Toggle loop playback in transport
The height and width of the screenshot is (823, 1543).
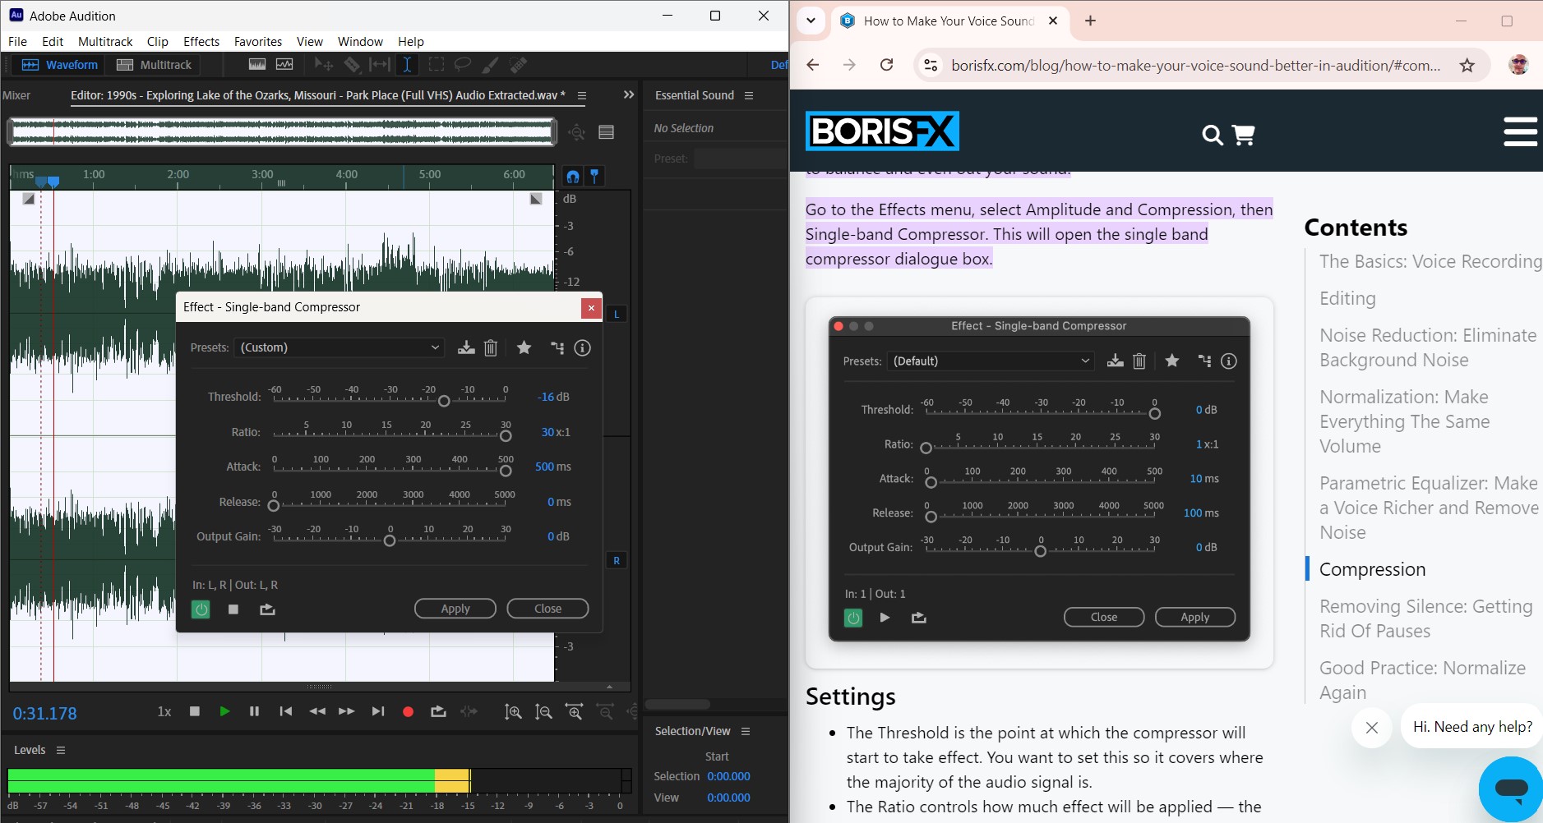[438, 711]
